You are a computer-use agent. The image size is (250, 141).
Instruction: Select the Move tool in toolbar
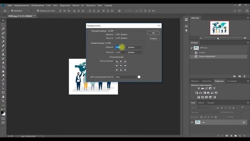click(x=3, y=20)
